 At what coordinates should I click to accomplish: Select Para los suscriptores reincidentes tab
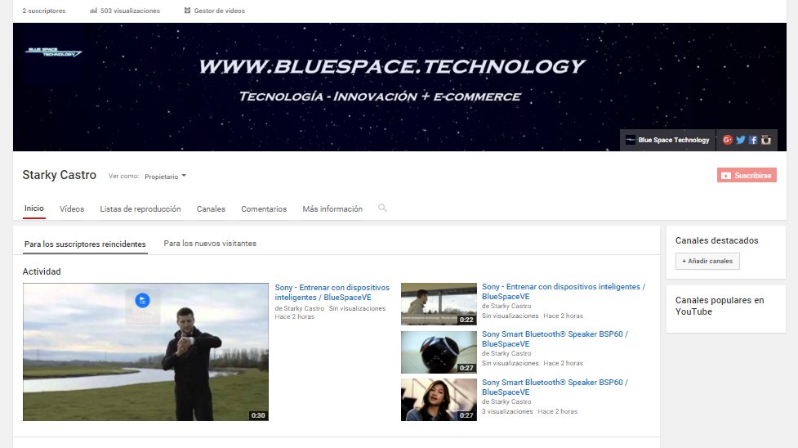85,244
